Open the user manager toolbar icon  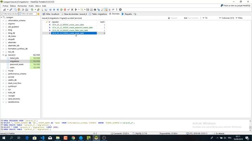[x=38, y=9]
